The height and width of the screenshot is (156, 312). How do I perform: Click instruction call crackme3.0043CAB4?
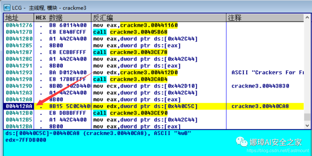pyautogui.click(x=130, y=79)
